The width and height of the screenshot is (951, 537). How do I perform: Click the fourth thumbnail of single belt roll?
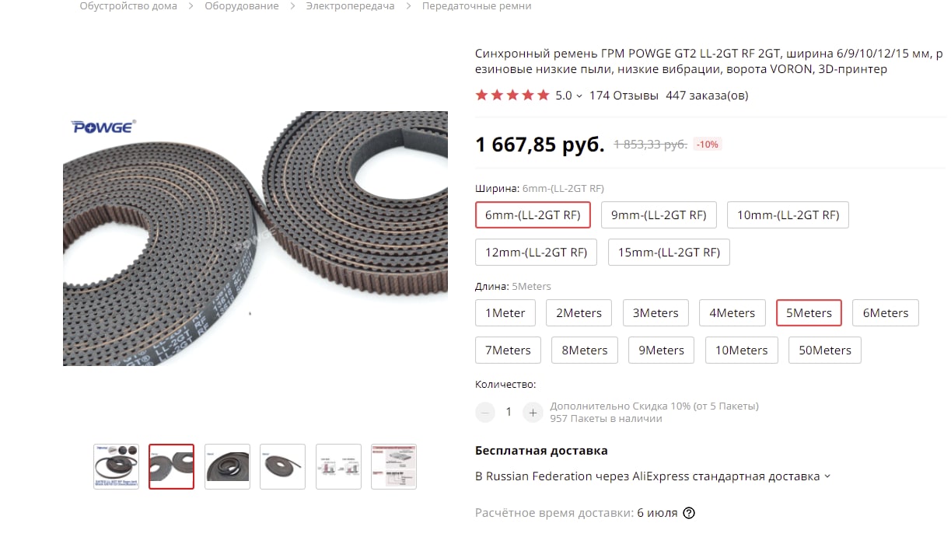(282, 466)
